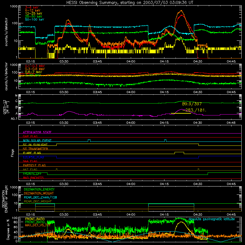Click the 03:30 tick label under the GOES-12 panel
Image resolution: width=245 pixels, height=245 pixels.
pyautogui.click(x=64, y=123)
